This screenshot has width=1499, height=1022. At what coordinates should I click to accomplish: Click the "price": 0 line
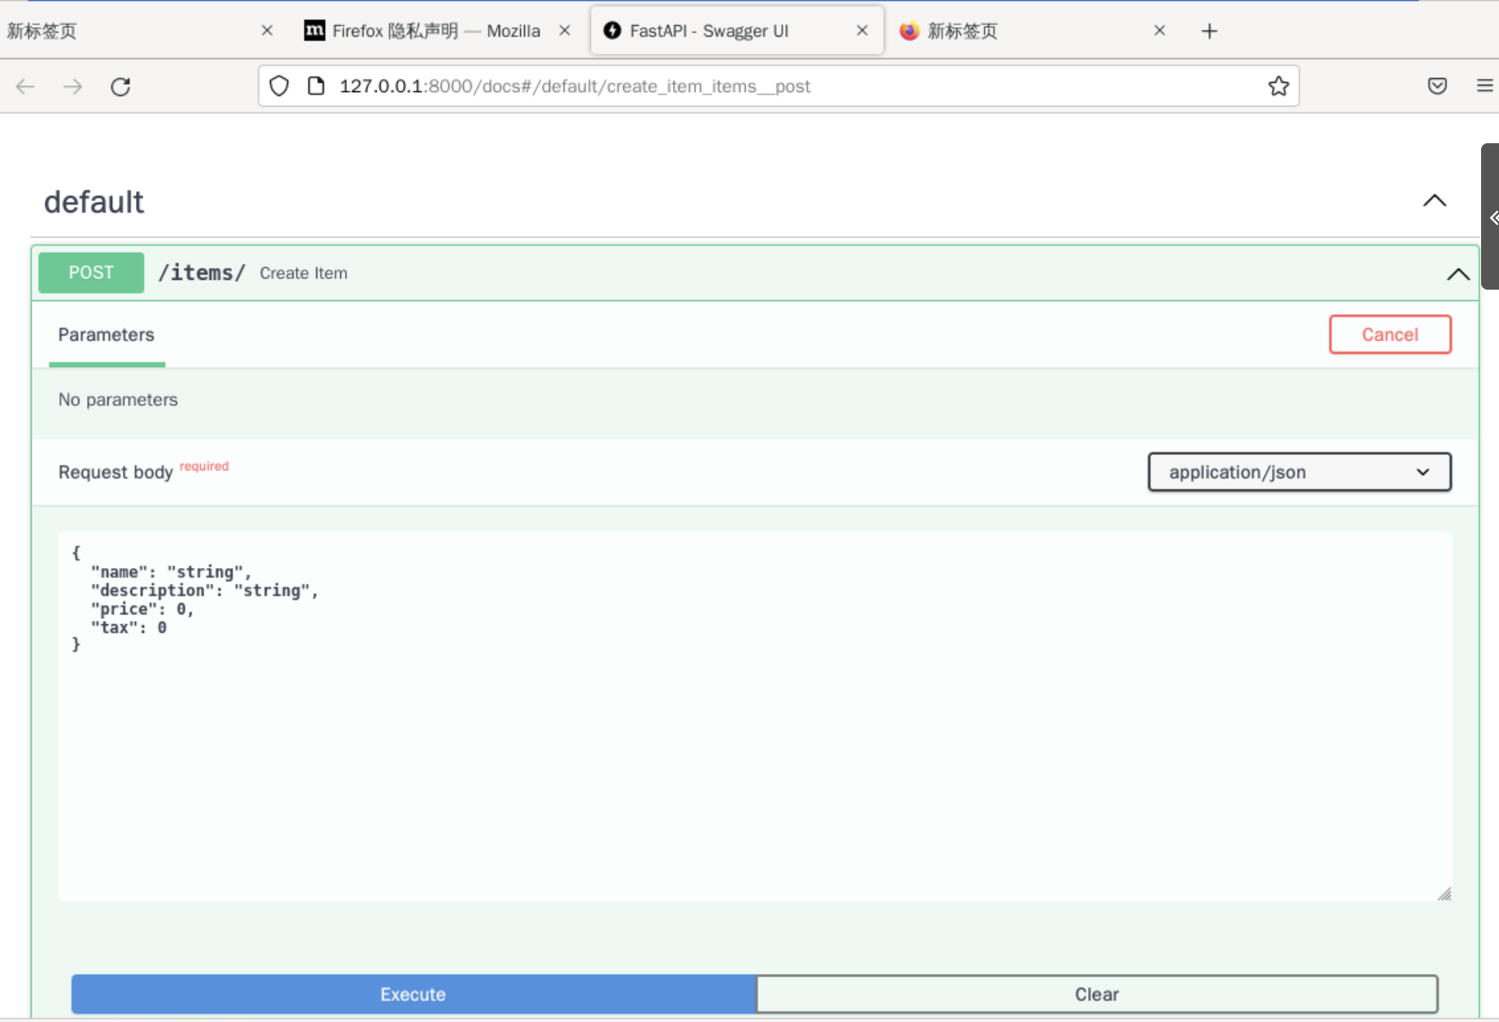pos(142,609)
